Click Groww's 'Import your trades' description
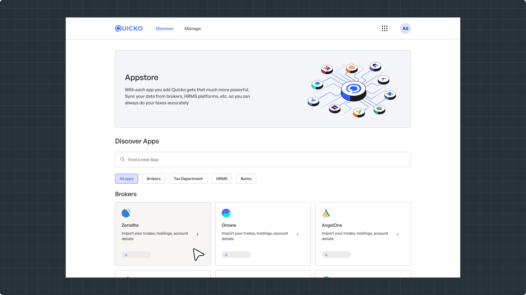 click(255, 236)
